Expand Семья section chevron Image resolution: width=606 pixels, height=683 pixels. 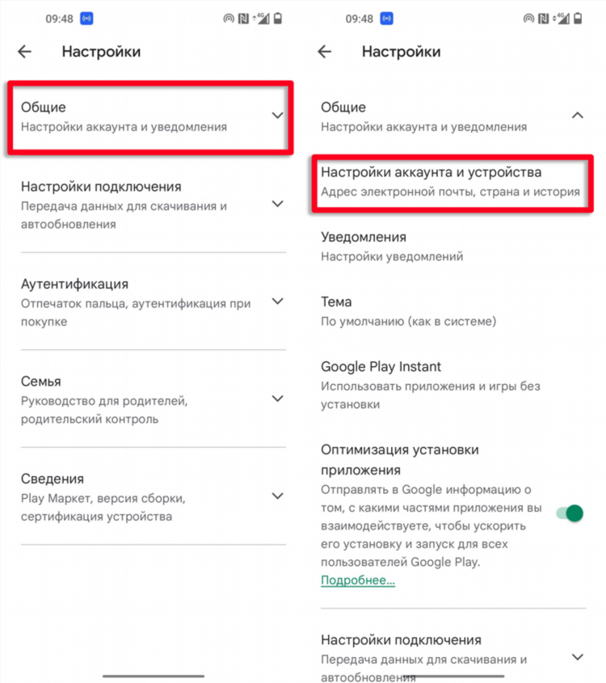[277, 398]
